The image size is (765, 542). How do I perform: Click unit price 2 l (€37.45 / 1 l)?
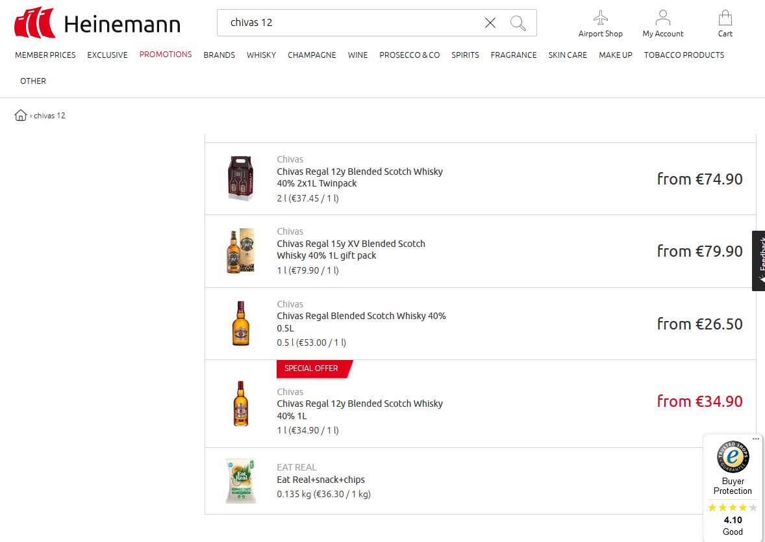click(308, 198)
